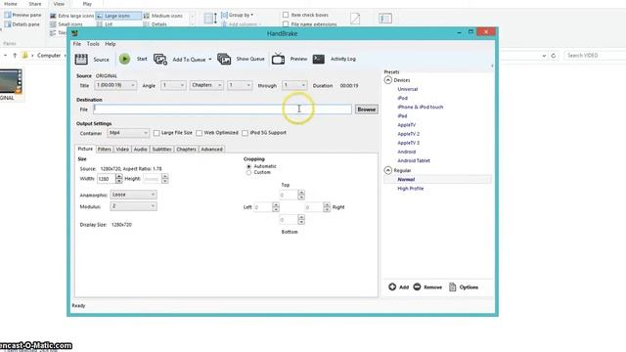Screen dimensions: 626x352
Task: Click the Width value field
Action: click(107, 179)
